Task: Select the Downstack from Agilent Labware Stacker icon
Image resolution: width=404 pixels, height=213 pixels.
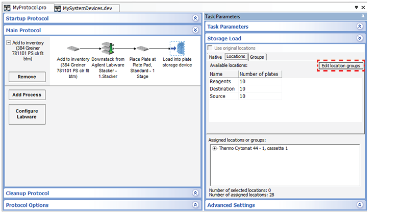Action: pos(107,48)
